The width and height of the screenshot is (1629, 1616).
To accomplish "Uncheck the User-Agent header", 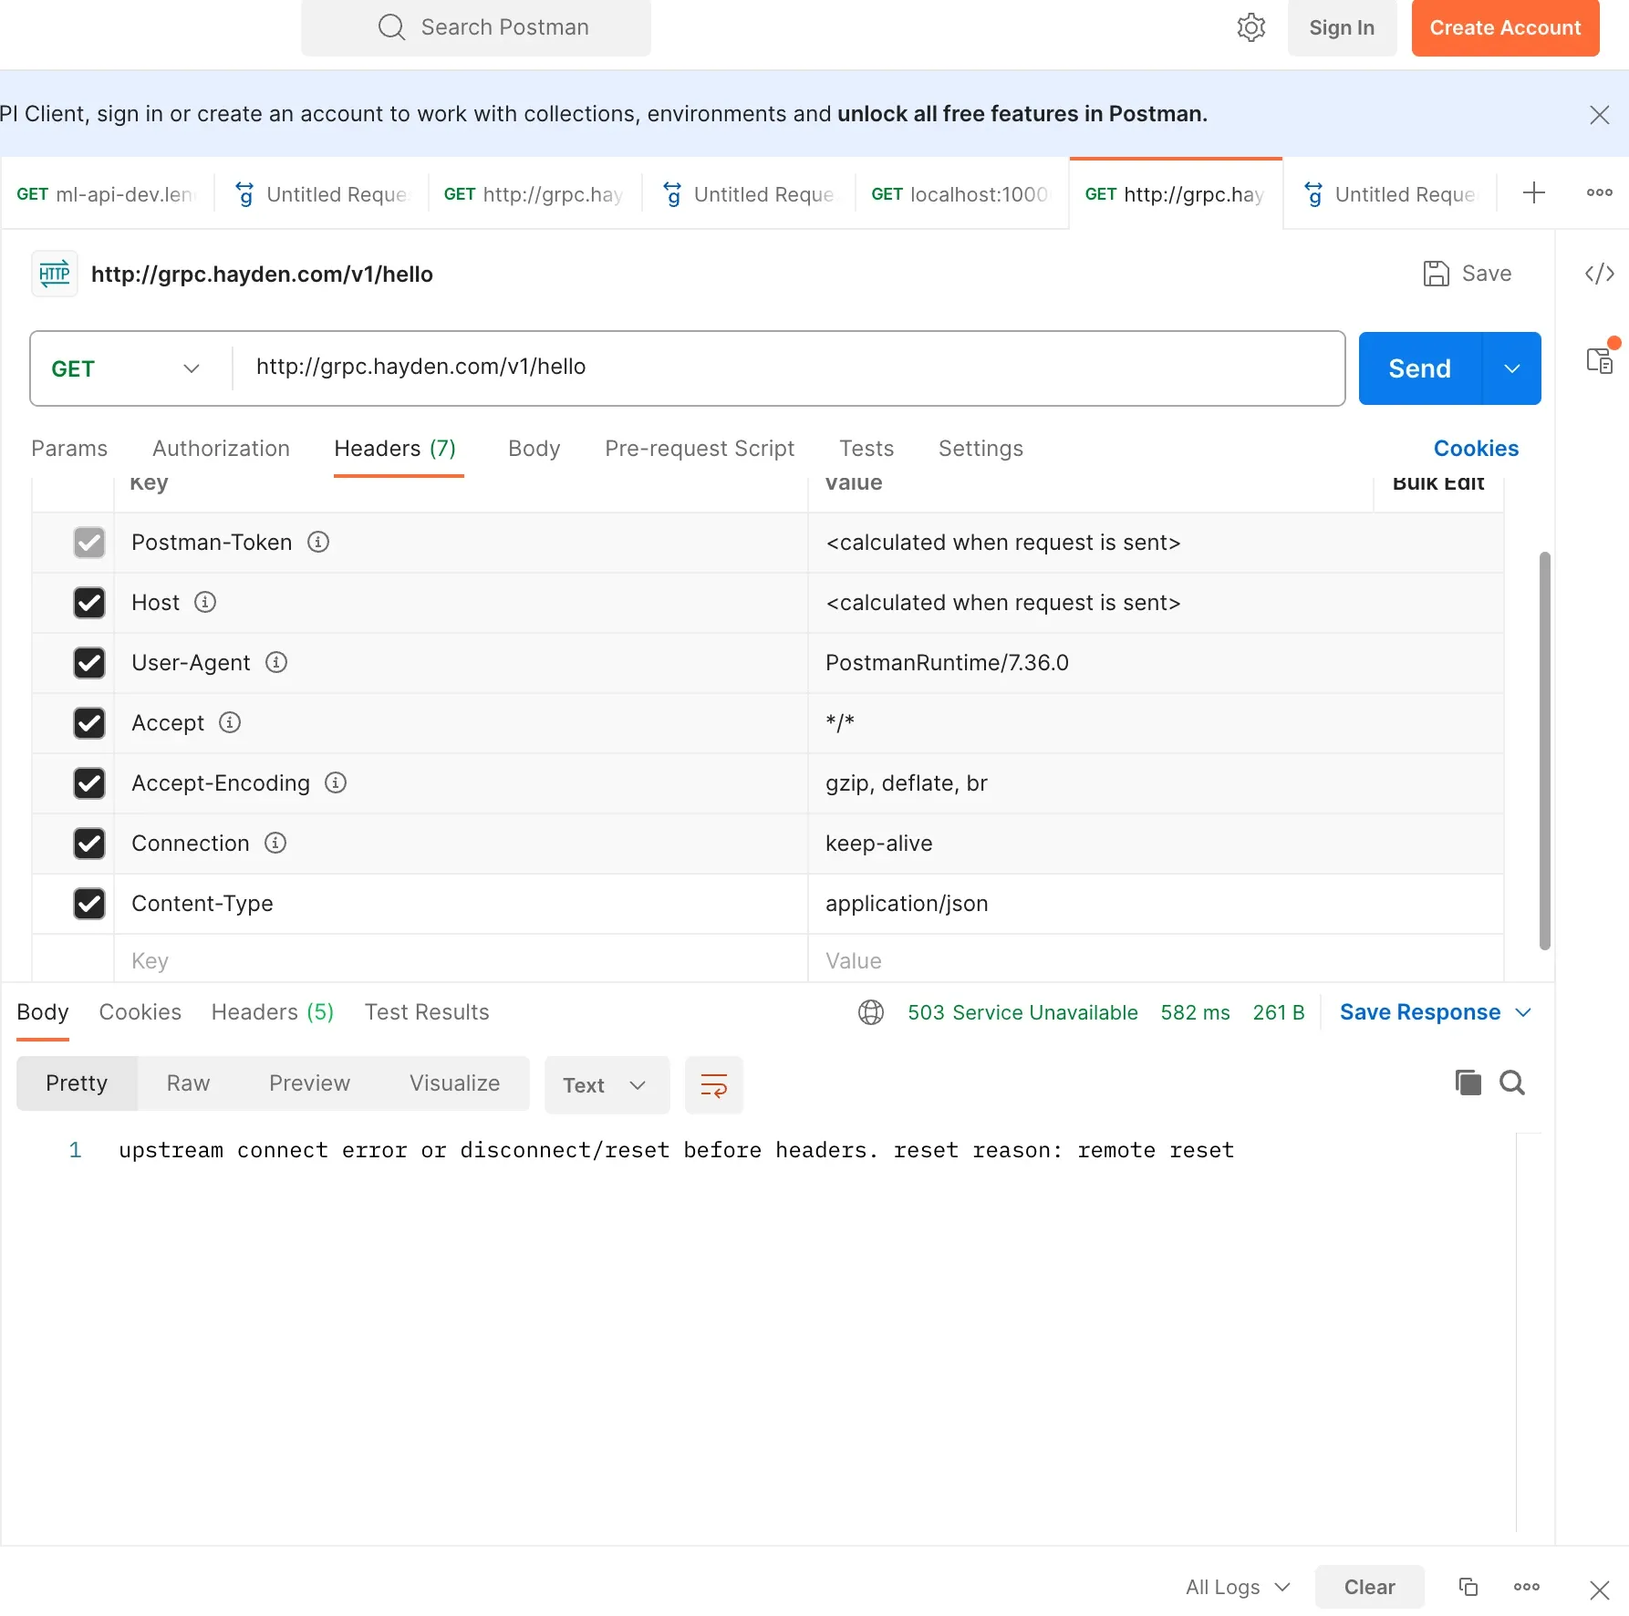I will (x=89, y=663).
